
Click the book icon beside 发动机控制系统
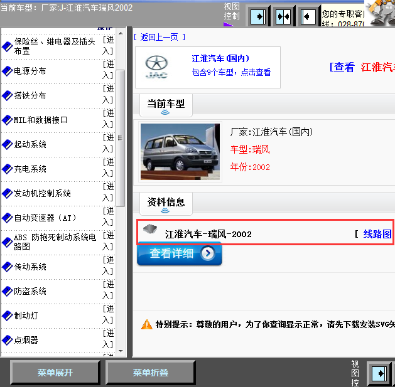[x=7, y=193]
